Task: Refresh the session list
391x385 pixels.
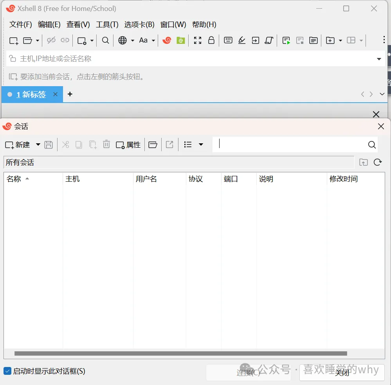Action: click(378, 163)
